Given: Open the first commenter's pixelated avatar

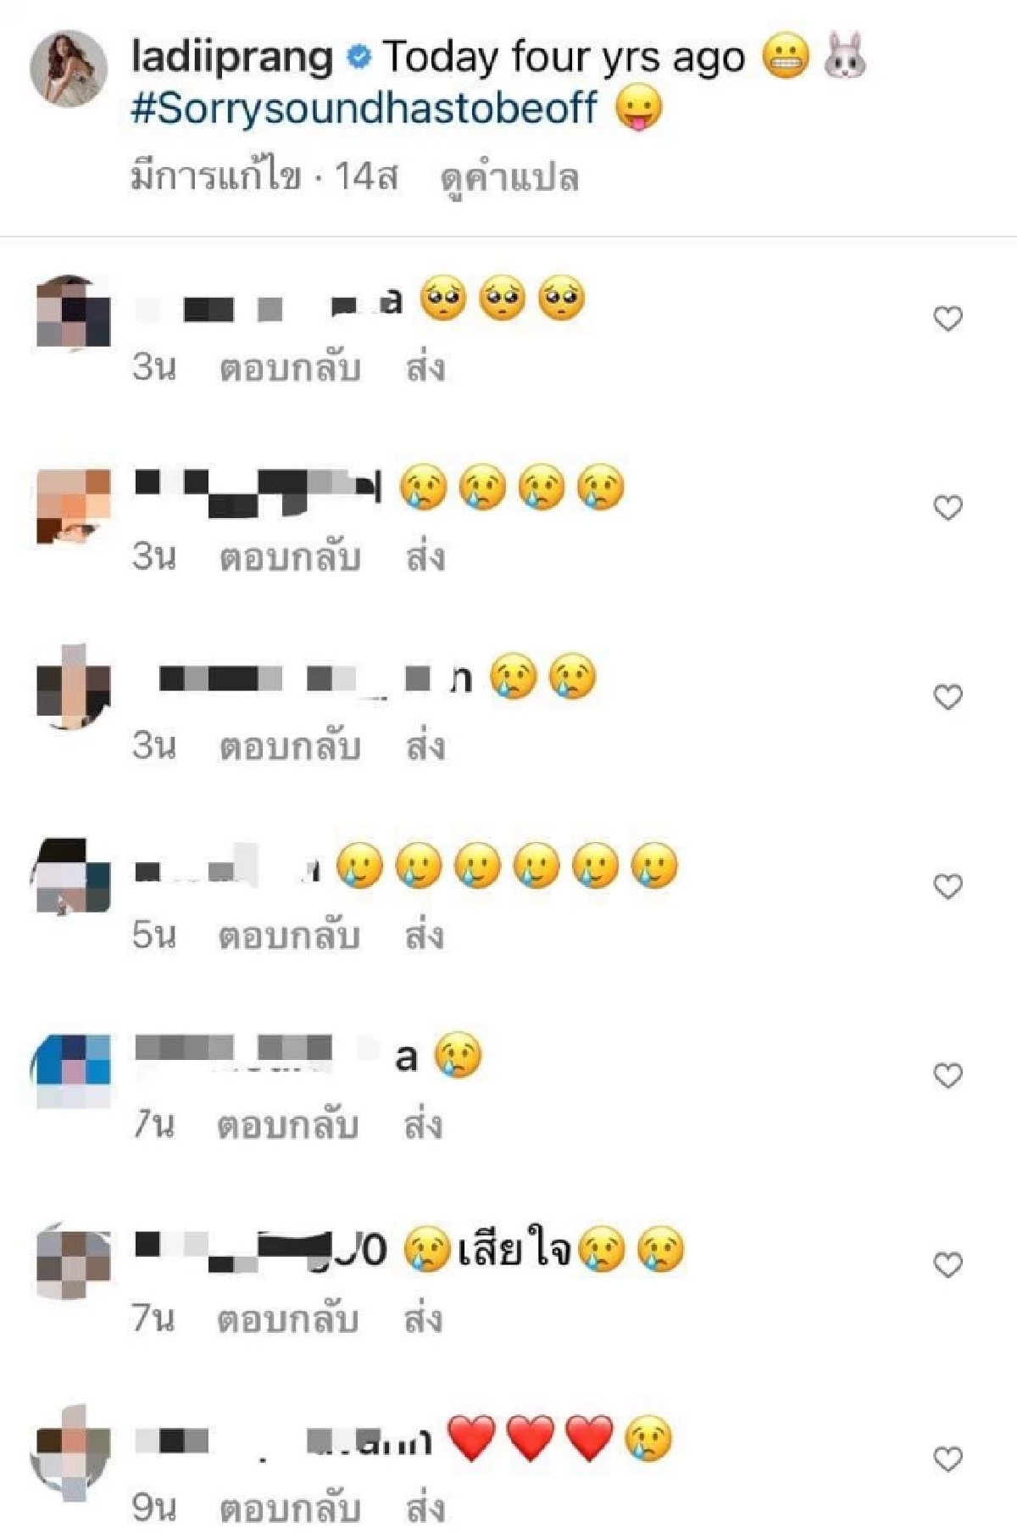Looking at the screenshot, I should tap(73, 311).
